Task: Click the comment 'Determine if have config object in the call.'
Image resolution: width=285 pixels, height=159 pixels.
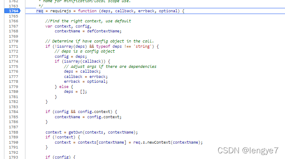Action: [100, 41]
